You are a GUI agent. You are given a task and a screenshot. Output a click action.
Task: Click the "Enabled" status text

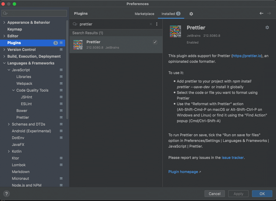193,42
